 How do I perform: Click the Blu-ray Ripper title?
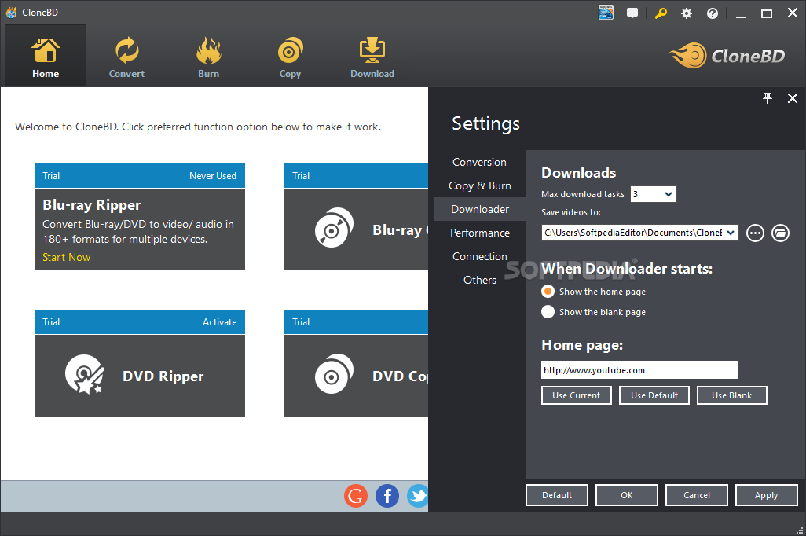coord(91,205)
